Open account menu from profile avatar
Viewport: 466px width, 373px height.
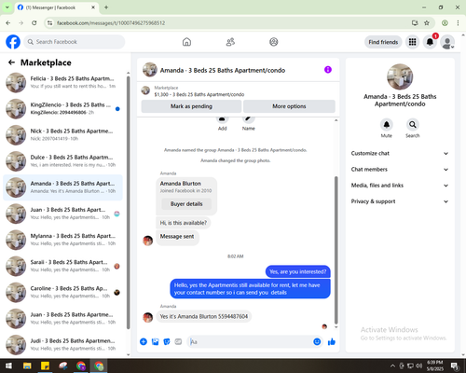tap(447, 42)
